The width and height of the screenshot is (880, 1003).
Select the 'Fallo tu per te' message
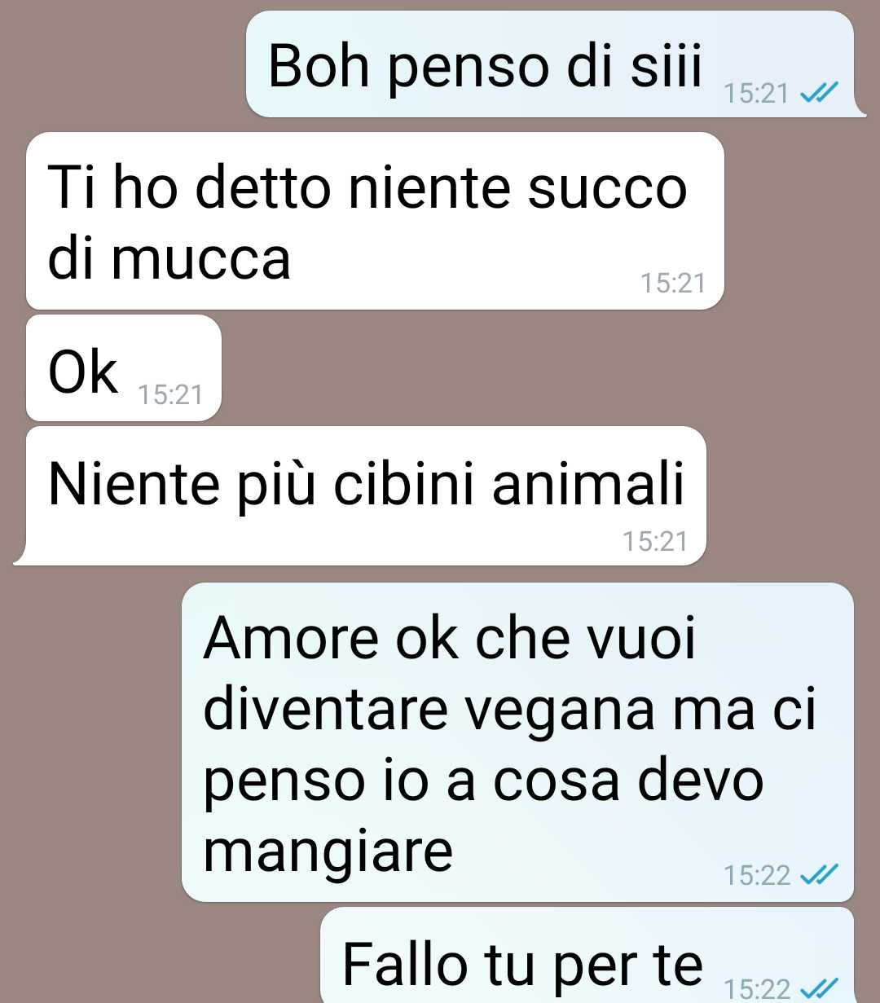tap(587, 955)
